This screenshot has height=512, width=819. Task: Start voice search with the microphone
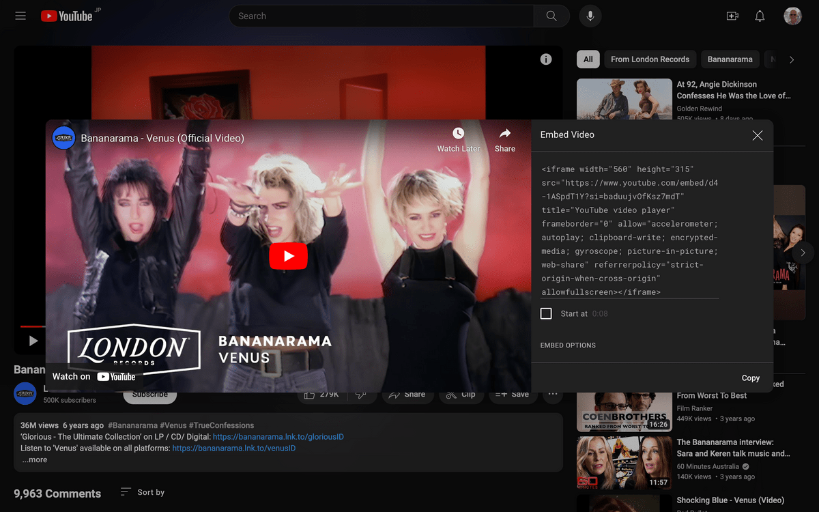590,16
